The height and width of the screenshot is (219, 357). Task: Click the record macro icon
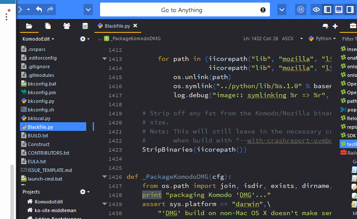pyautogui.click(x=301, y=10)
